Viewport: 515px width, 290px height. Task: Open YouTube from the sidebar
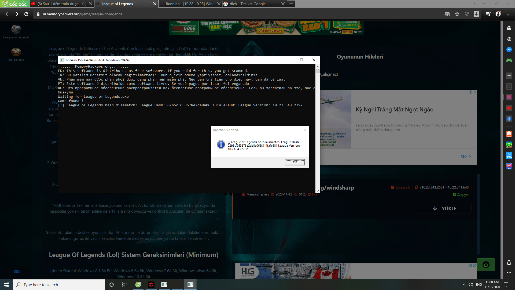[509, 108]
